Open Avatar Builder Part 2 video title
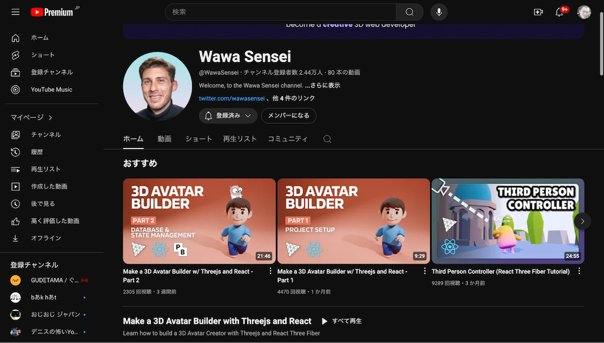This screenshot has height=343, width=604. coord(188,275)
